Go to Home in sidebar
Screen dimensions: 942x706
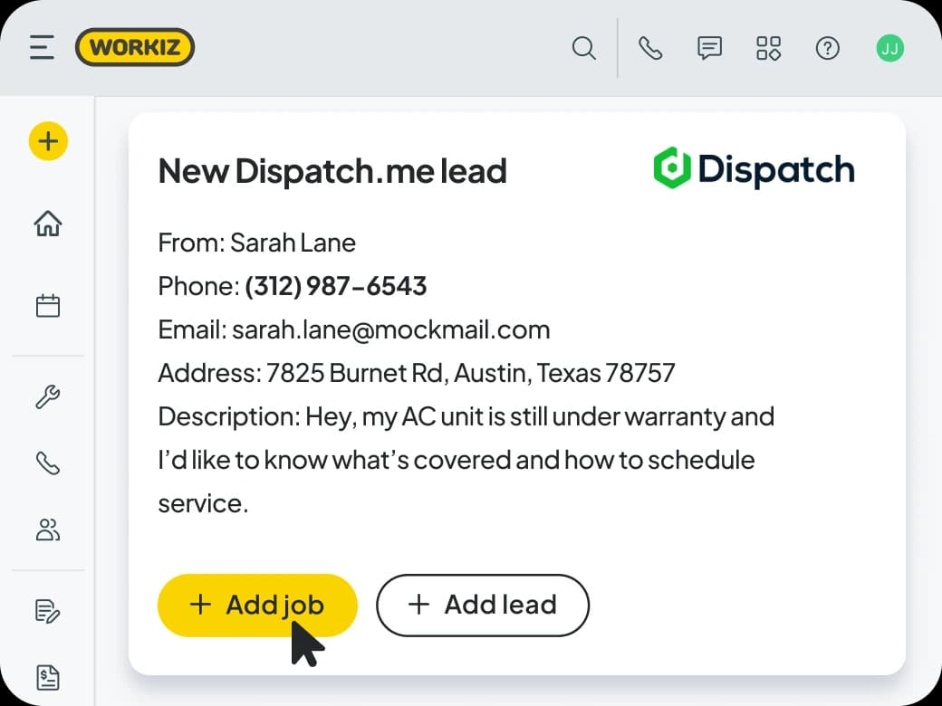pyautogui.click(x=47, y=224)
